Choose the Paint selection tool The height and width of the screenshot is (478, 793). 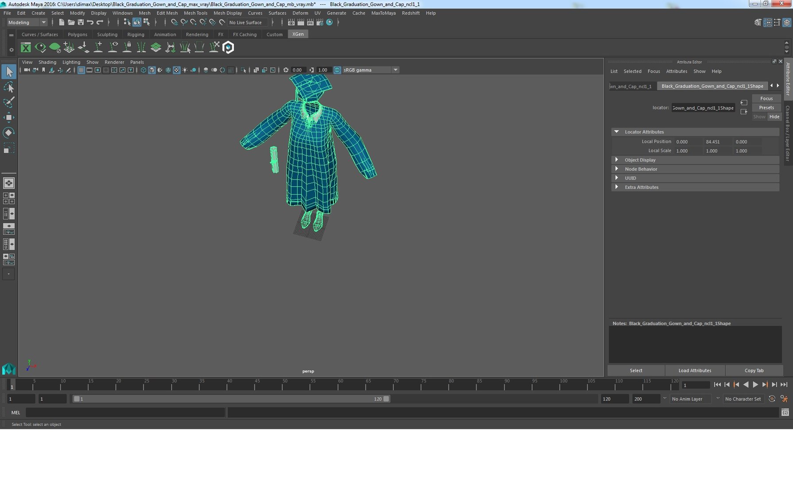point(9,102)
